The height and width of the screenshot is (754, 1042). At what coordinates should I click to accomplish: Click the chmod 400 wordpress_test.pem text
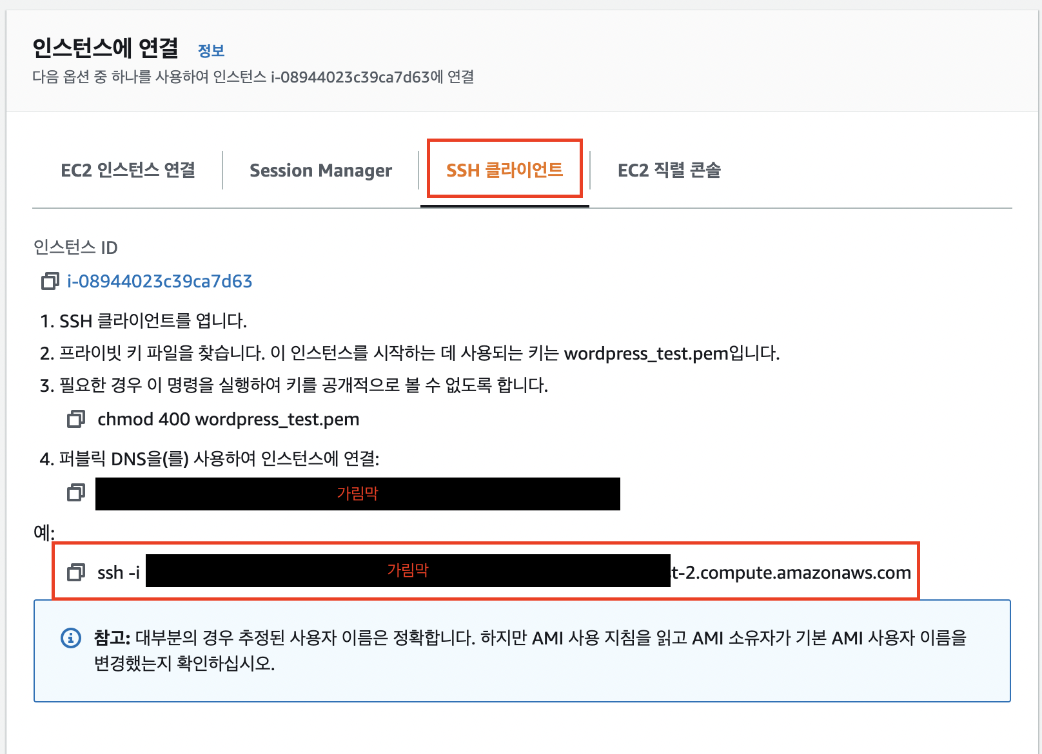(x=228, y=419)
